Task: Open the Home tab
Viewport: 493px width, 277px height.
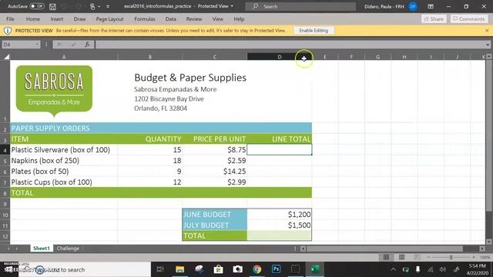Action: [32, 19]
